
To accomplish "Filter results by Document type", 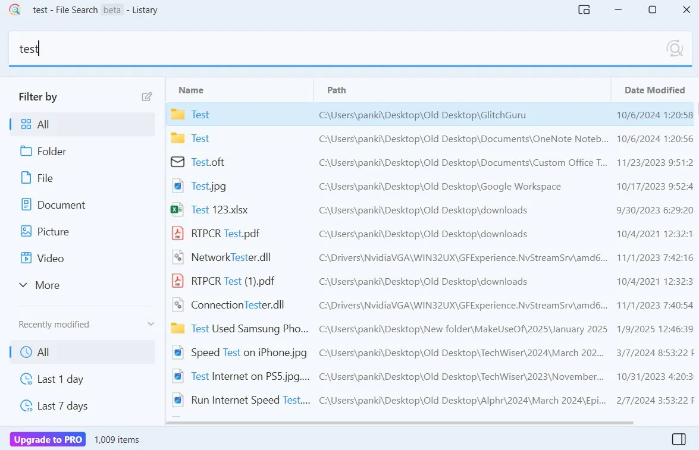I will click(61, 205).
